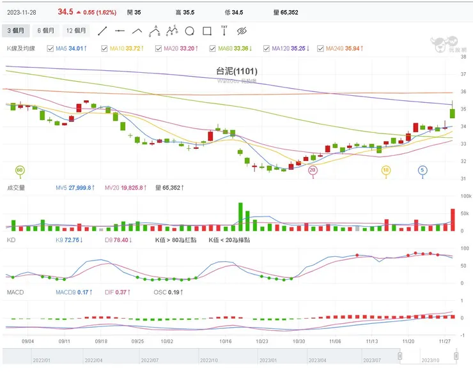Select the circle drawing tool

point(189,31)
